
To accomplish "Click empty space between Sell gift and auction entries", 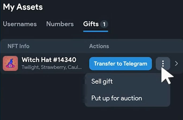I will (x=128, y=90).
